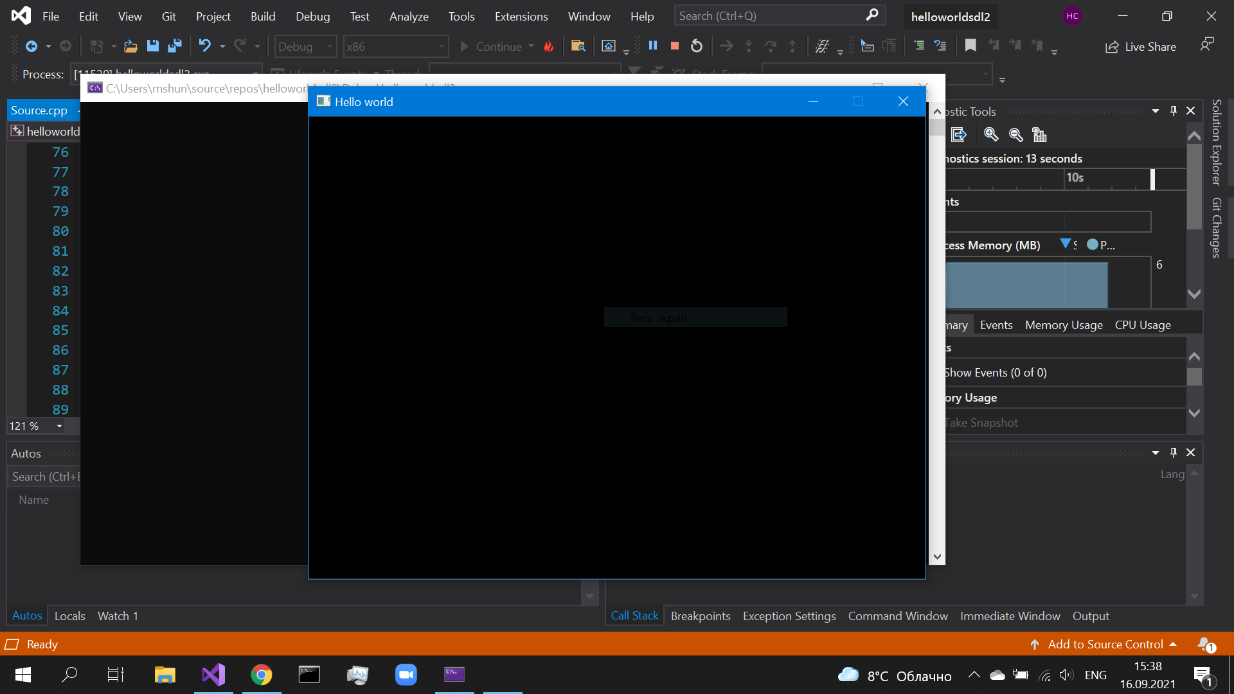
Task: Open the Stack Frame combo box
Action: (x=877, y=74)
